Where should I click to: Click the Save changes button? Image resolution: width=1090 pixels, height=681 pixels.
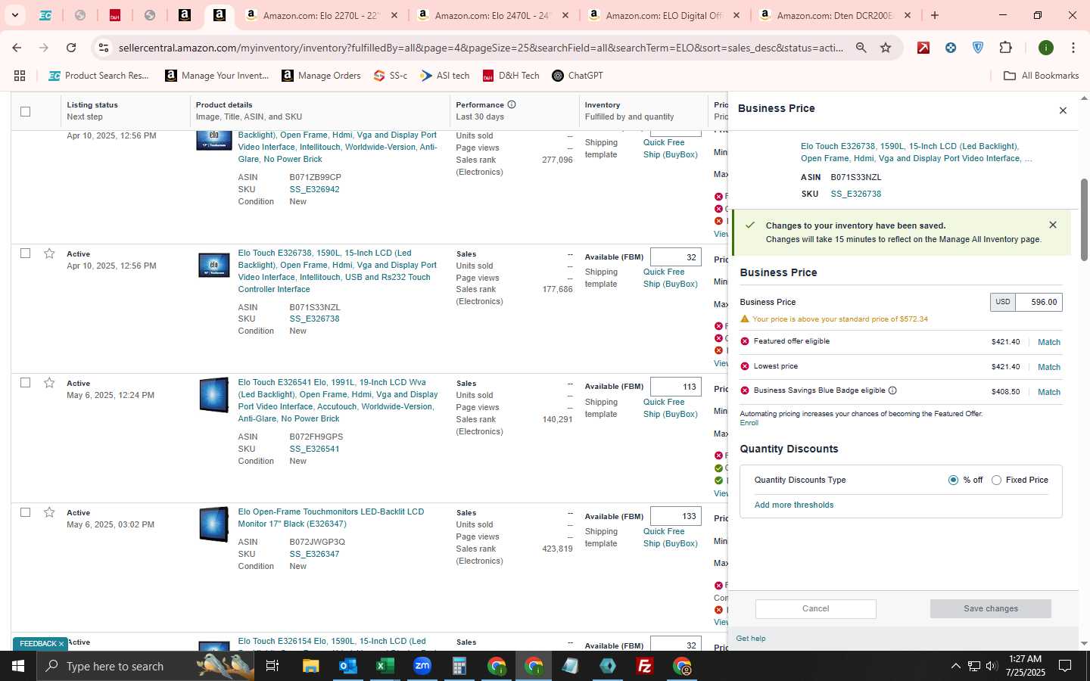tap(990, 608)
